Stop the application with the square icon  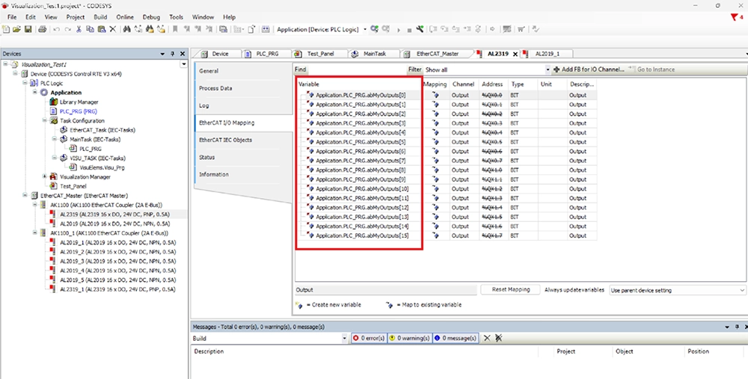pos(409,30)
